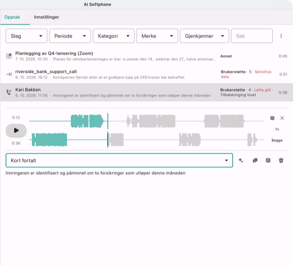This screenshot has height=266, width=293.
Task: Select the Planlegging av Q4-lansering (Zoom) recording
Action: (146, 56)
